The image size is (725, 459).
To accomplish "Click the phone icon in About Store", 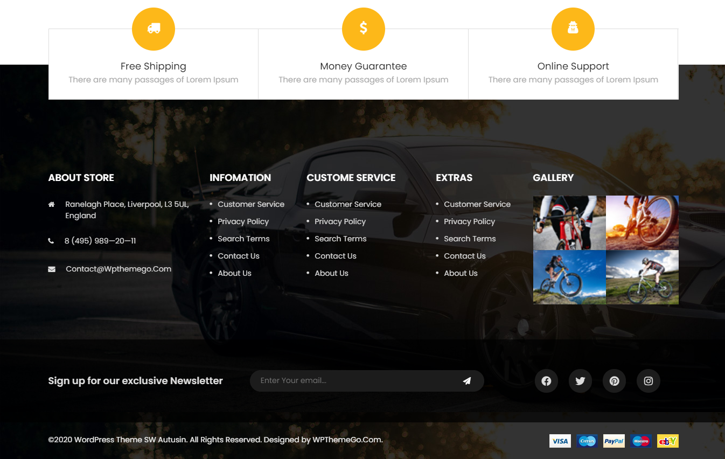I will pos(51,241).
